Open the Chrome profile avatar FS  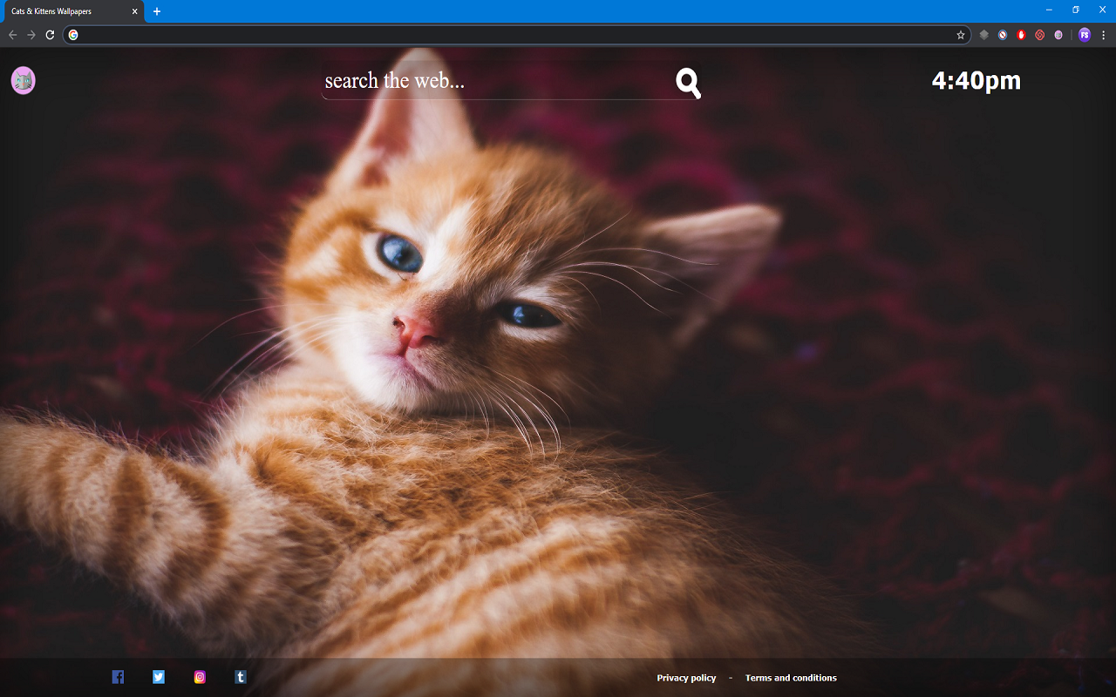click(x=1084, y=35)
